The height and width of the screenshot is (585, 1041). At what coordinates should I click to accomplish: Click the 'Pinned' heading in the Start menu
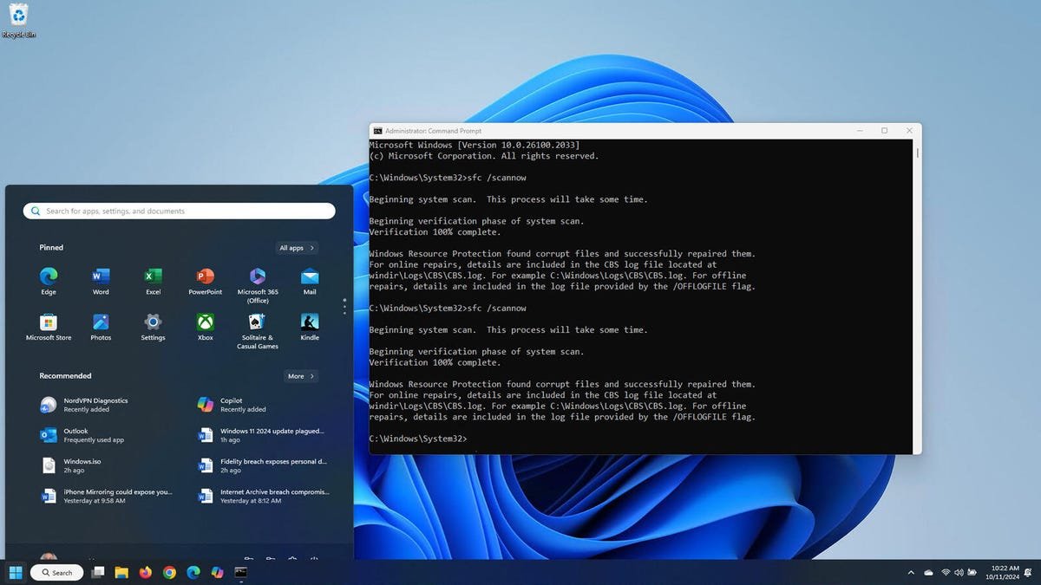point(51,248)
